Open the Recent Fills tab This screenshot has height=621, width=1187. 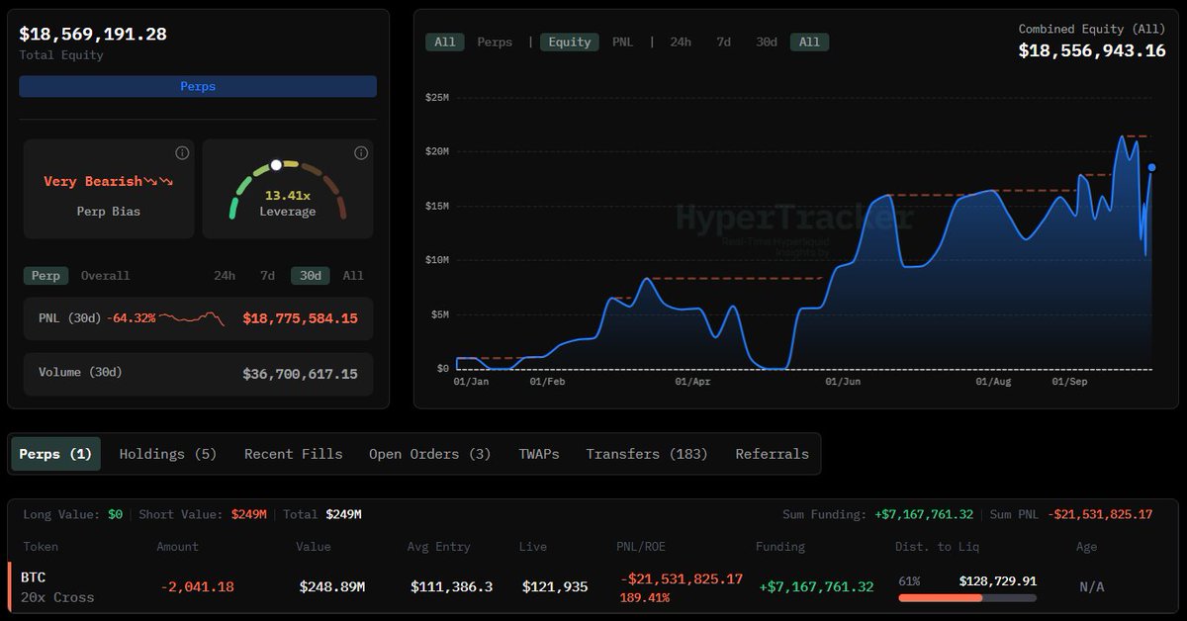coord(294,454)
